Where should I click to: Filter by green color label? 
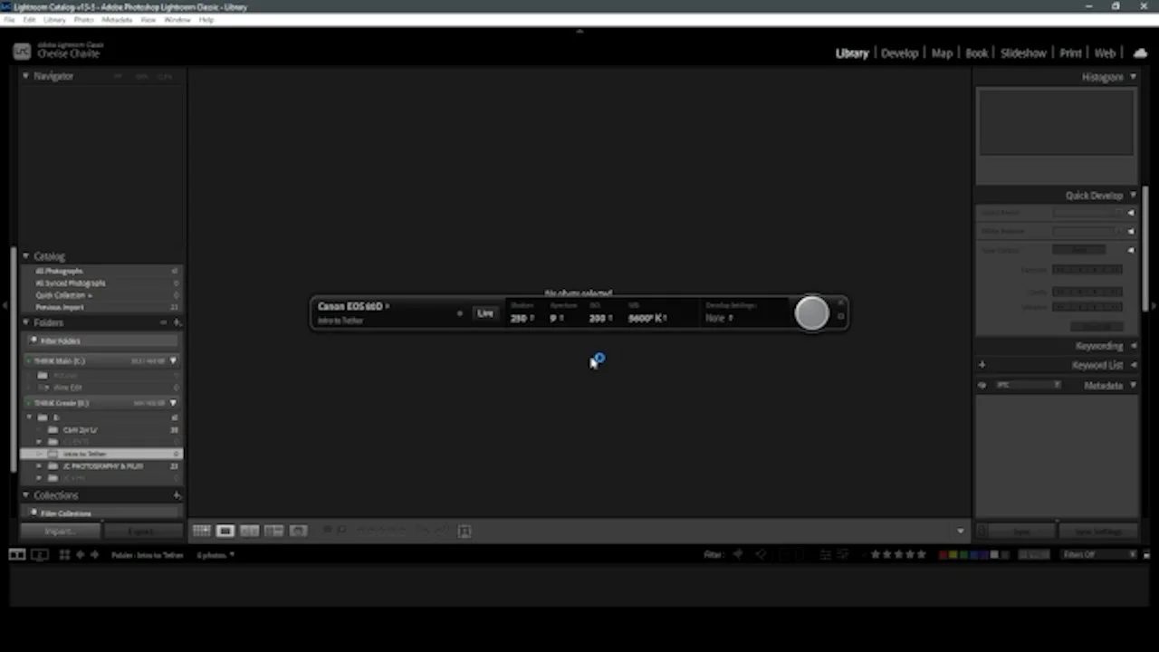click(964, 554)
